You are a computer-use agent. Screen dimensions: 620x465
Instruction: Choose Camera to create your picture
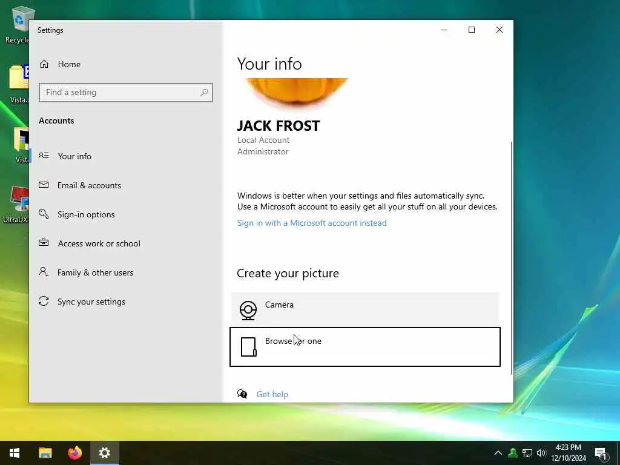[365, 309]
